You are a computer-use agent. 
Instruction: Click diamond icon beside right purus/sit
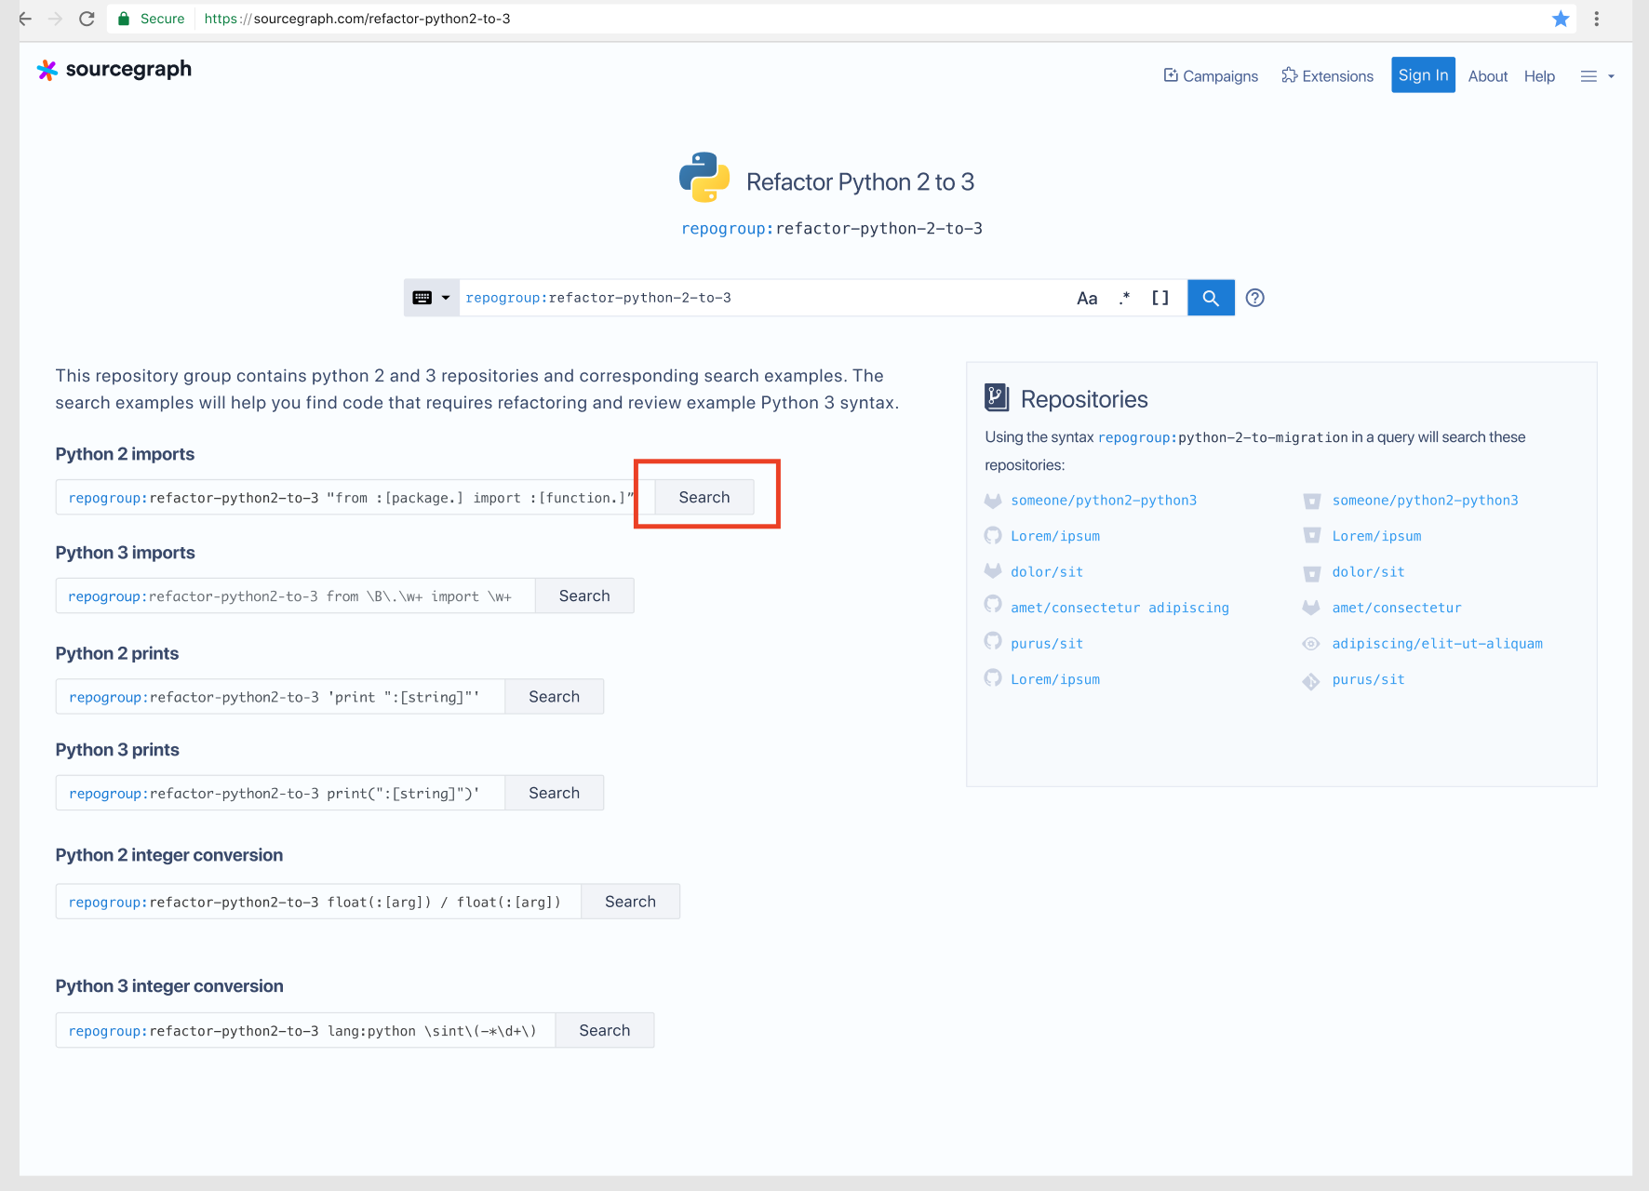(x=1311, y=682)
